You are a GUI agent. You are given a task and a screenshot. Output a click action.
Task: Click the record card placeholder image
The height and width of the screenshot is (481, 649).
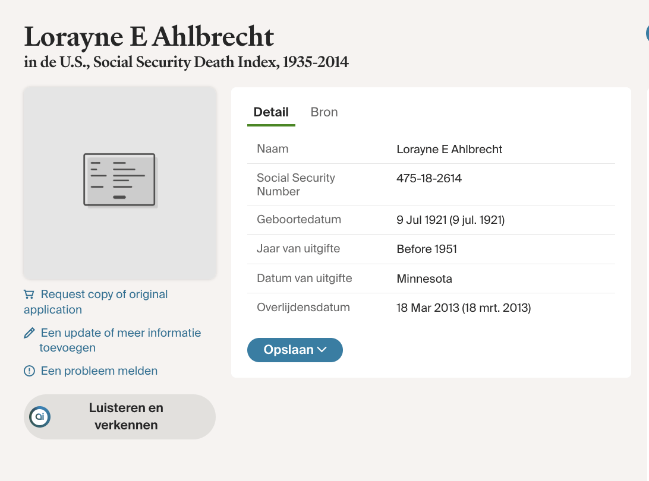119,182
